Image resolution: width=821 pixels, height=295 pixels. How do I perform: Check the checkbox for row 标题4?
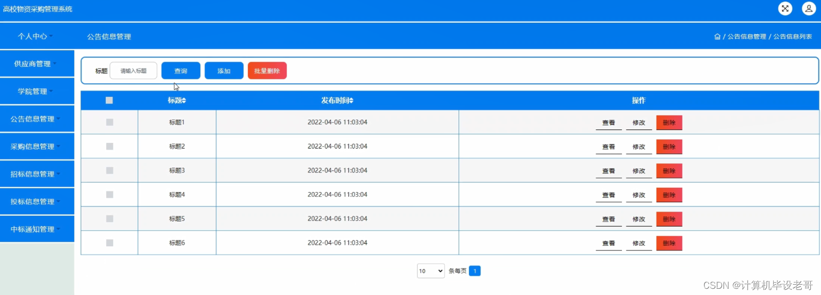tap(109, 195)
